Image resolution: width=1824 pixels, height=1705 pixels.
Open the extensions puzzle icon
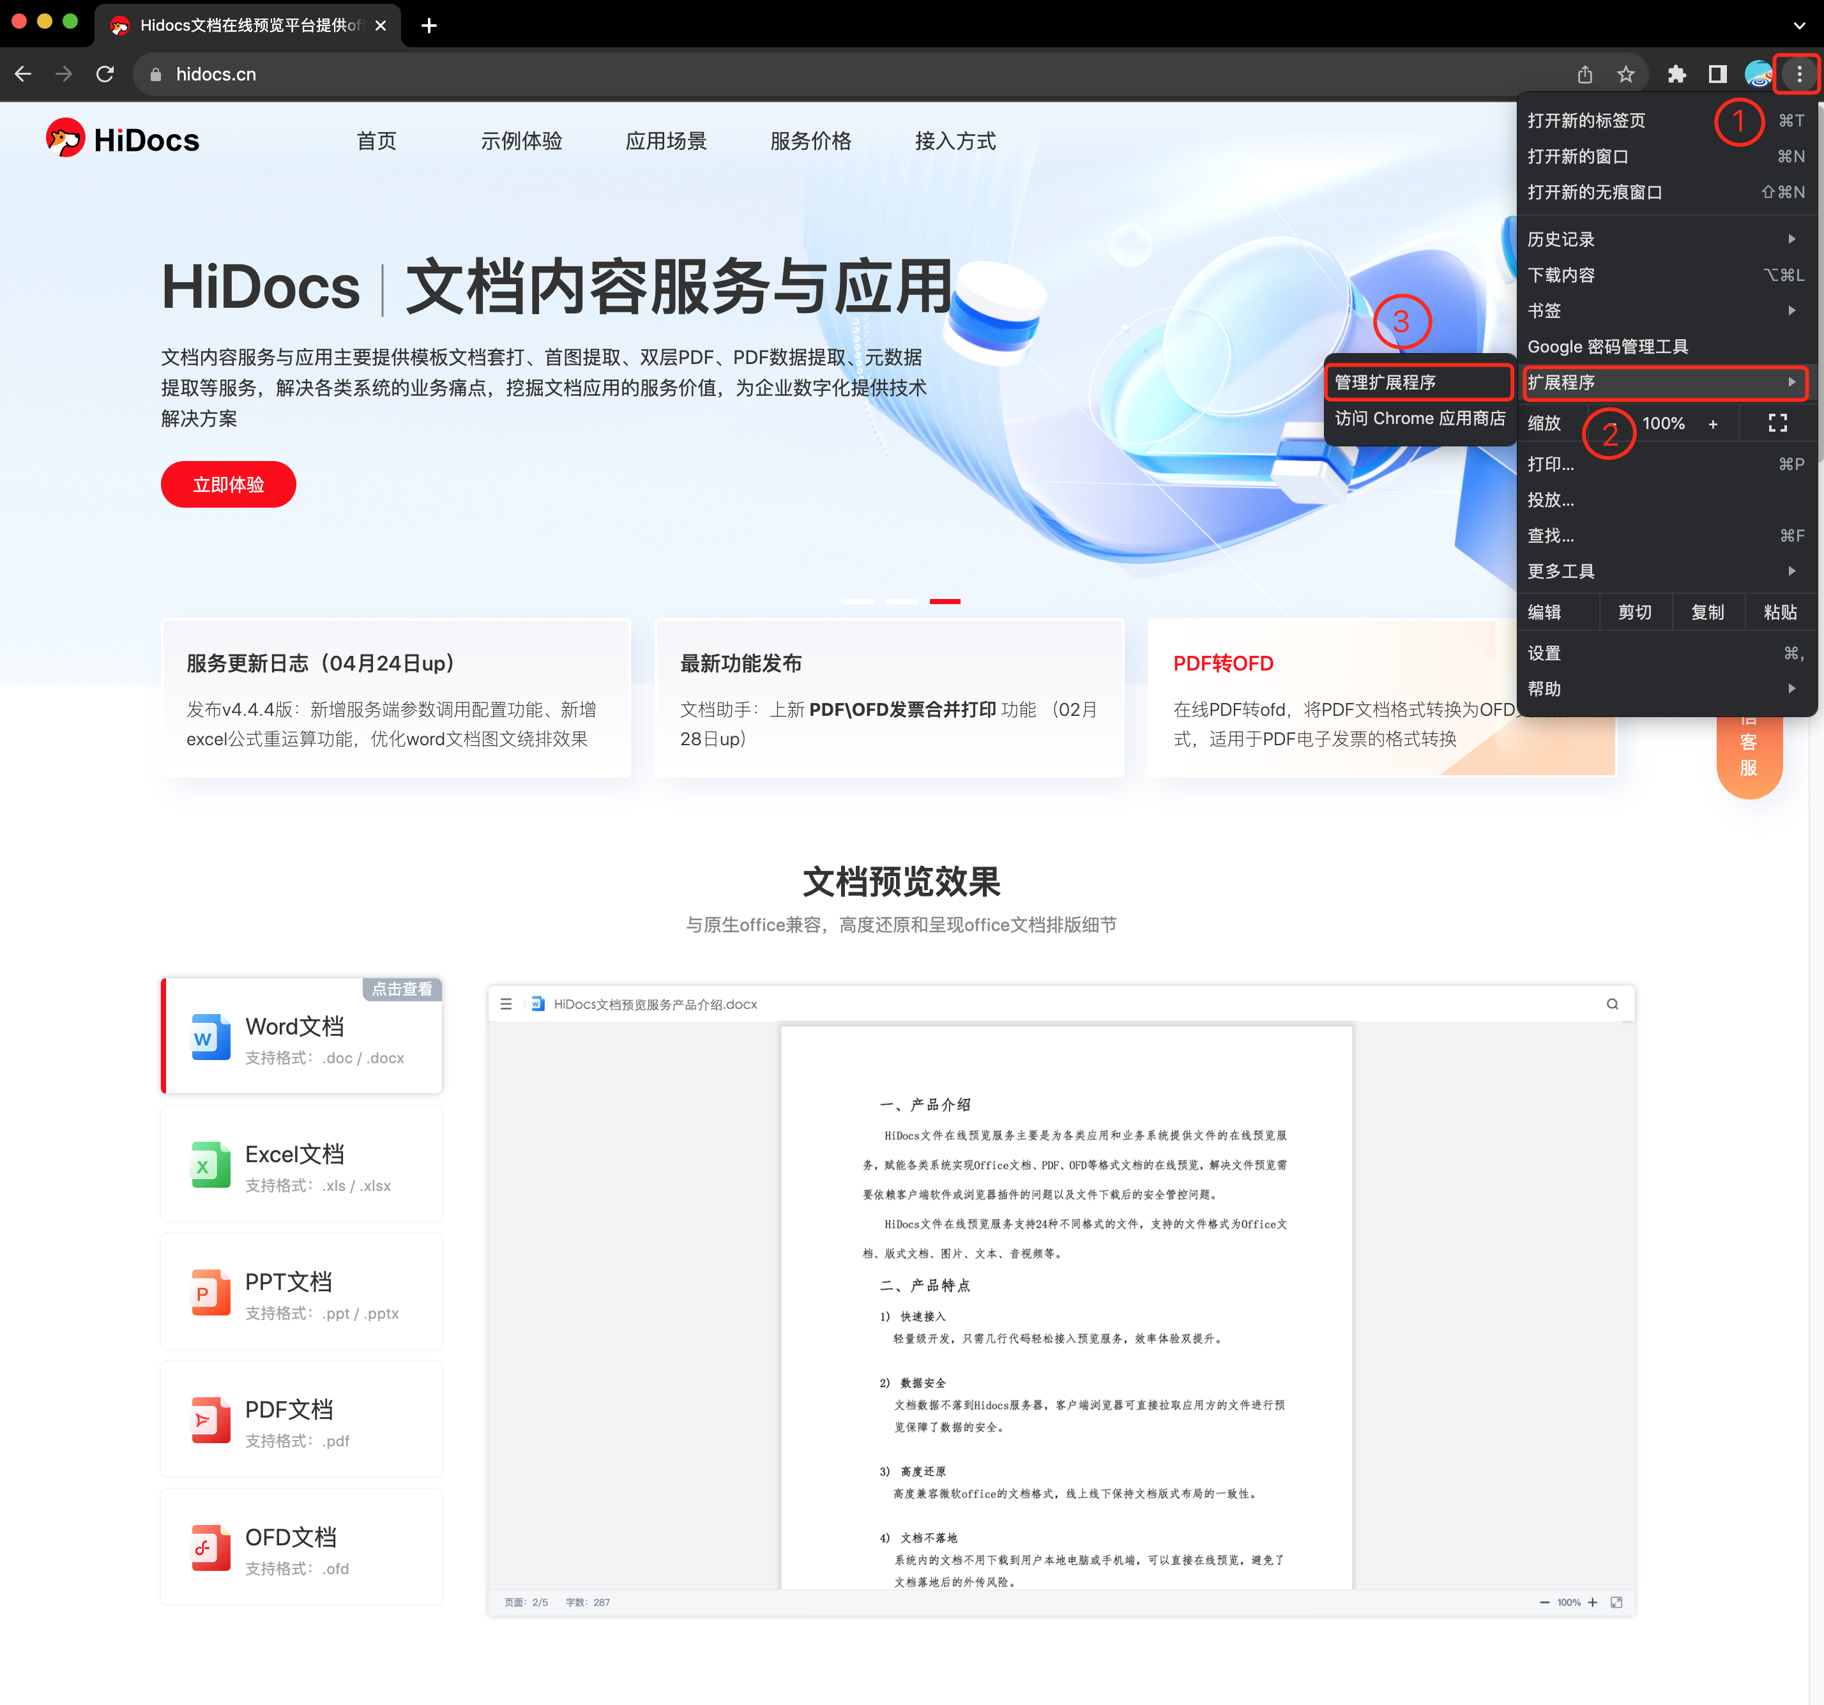(x=1677, y=74)
